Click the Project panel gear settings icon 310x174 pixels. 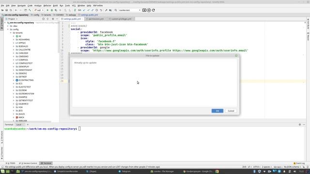click(x=53, y=19)
